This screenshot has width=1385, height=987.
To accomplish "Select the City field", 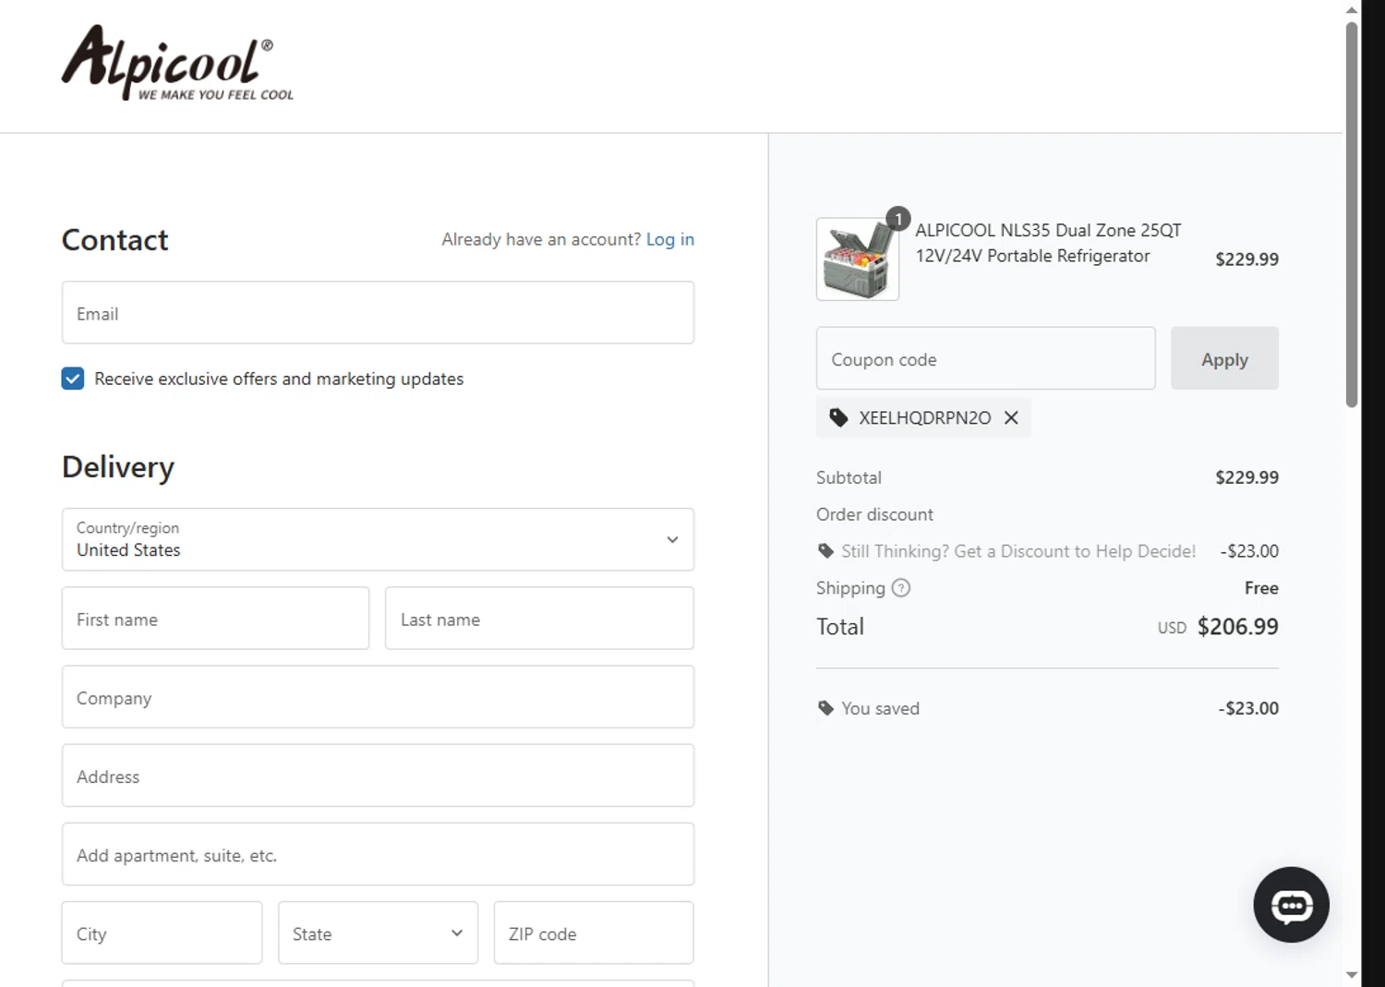I will 162,933.
